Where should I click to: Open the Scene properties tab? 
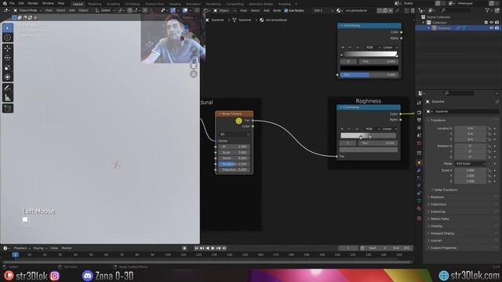(x=419, y=136)
